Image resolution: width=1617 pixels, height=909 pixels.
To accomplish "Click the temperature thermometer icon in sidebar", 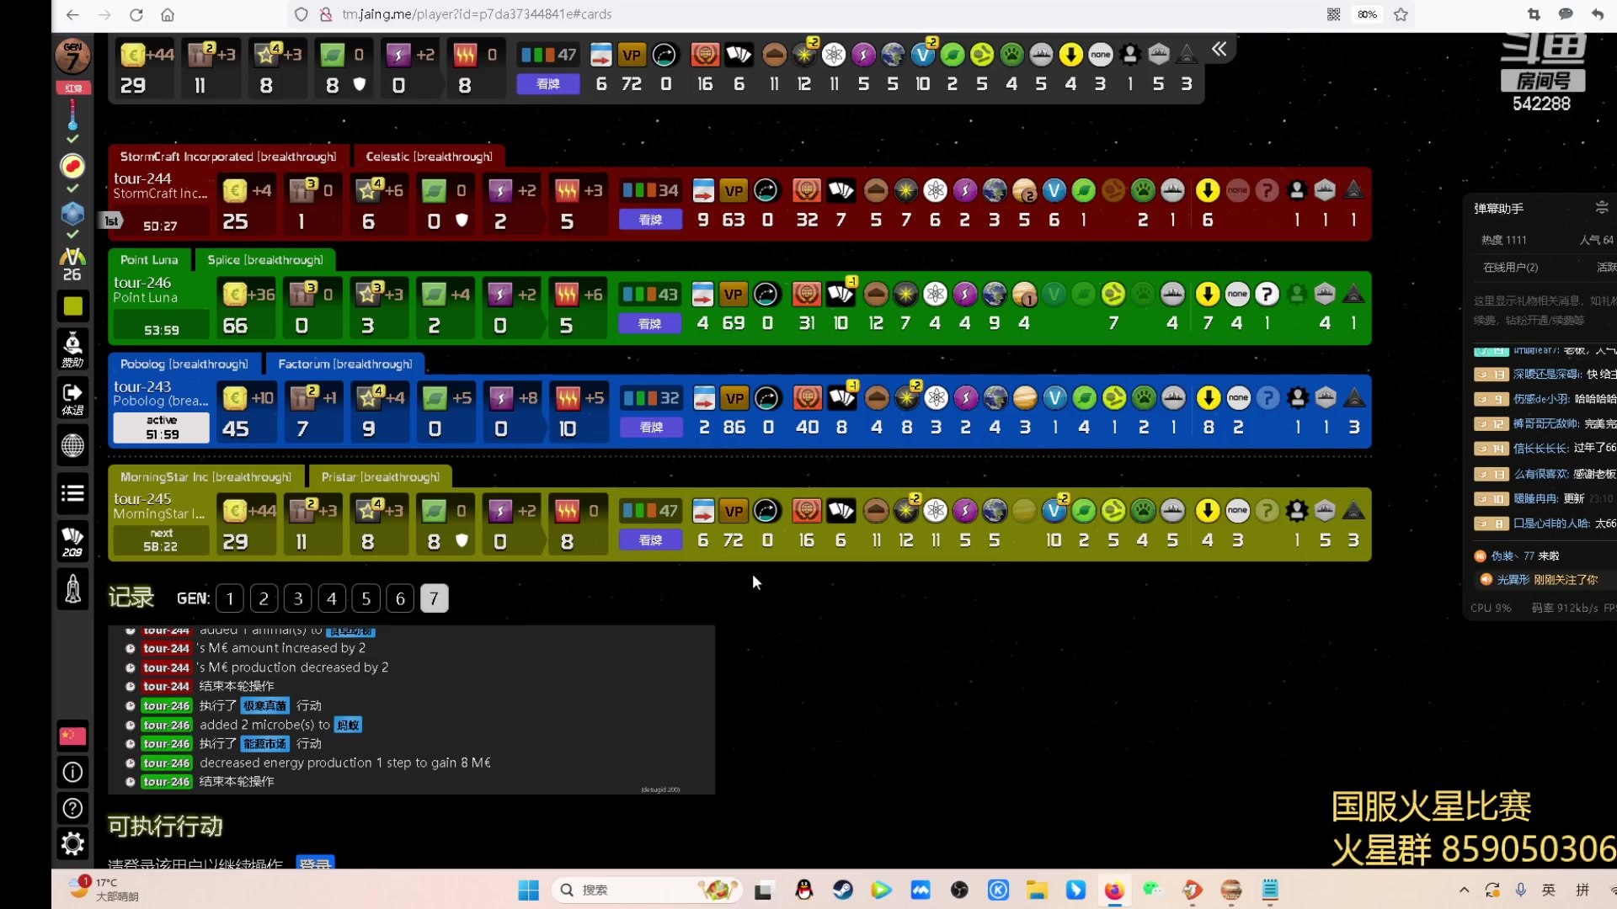I will (72, 114).
